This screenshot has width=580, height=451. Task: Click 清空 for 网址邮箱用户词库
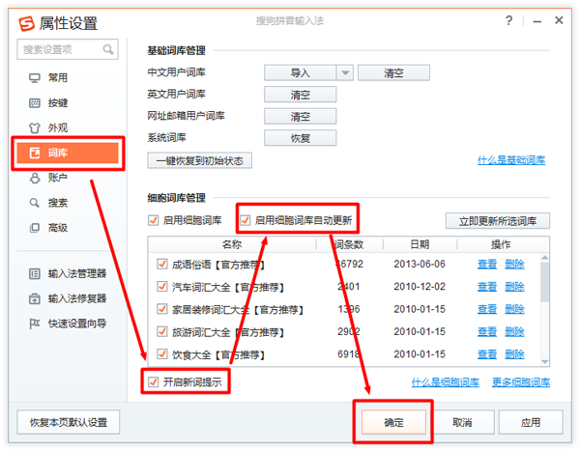point(301,117)
